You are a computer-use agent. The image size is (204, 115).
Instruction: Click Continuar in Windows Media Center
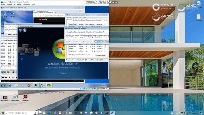[63, 74]
